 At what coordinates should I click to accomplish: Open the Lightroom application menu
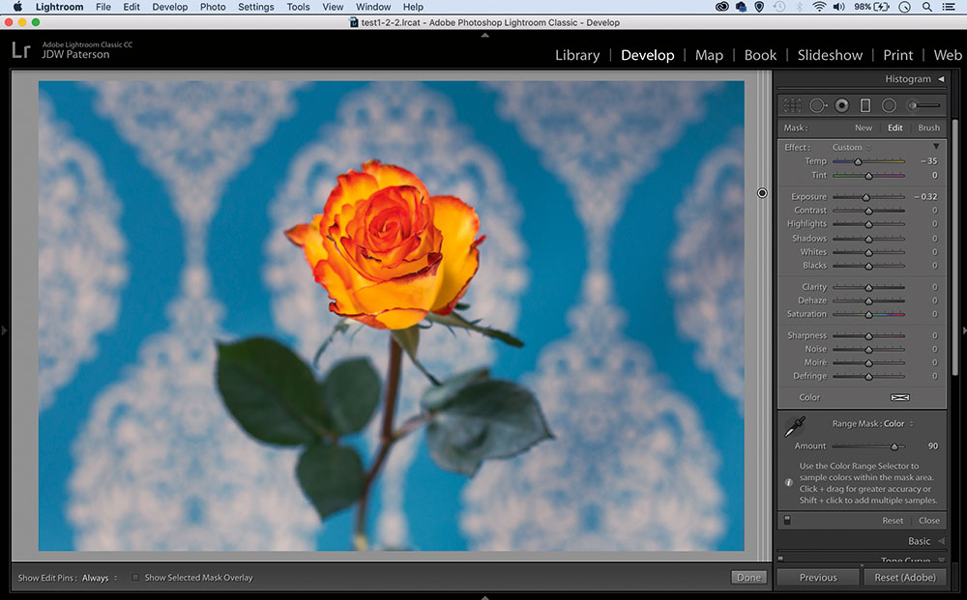coord(59,7)
